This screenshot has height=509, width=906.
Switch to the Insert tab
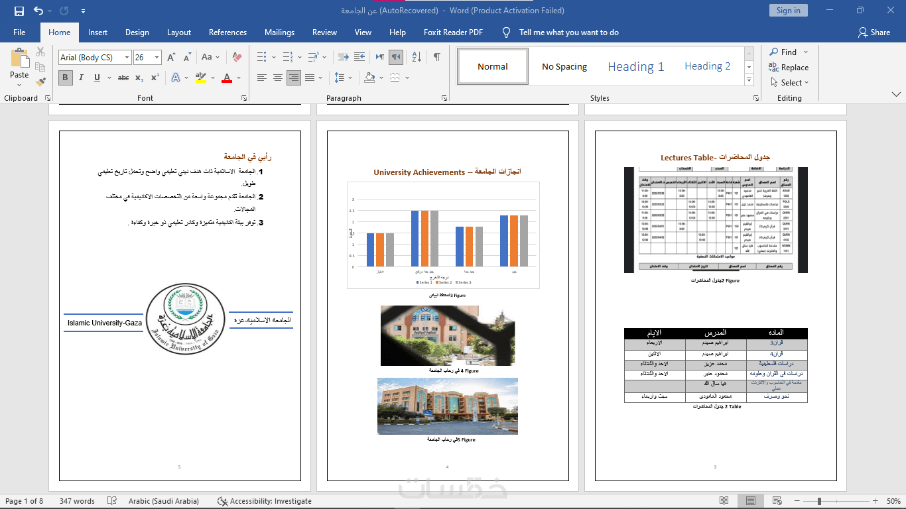coord(97,32)
